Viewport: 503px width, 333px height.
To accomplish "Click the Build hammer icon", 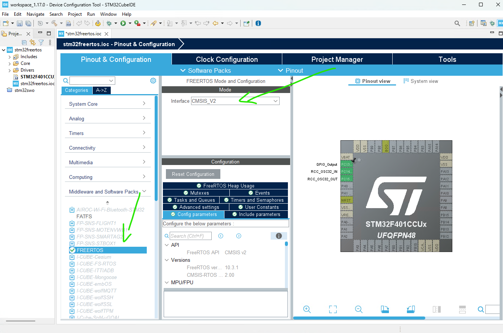I will [54, 23].
